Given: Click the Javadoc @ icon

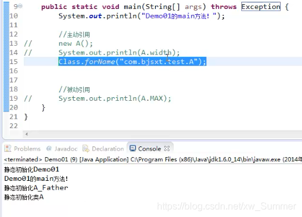Looking at the screenshot, I should click(x=49, y=148).
